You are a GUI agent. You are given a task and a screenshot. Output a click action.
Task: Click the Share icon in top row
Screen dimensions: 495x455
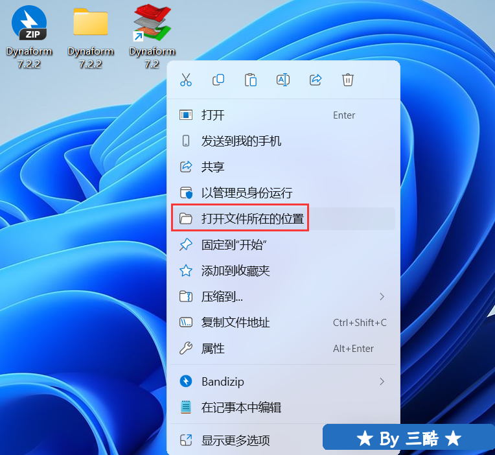click(316, 80)
